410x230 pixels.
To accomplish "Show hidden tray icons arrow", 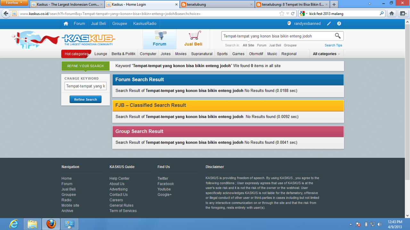I will [350, 224].
